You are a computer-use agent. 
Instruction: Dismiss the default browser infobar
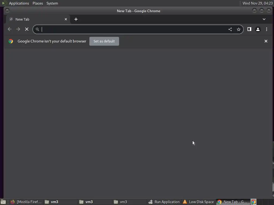tap(266, 41)
